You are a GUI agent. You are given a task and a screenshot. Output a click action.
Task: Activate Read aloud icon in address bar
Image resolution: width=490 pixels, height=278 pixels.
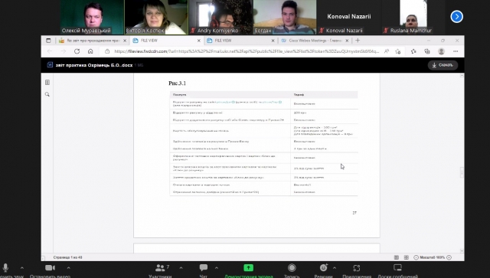click(x=387, y=51)
